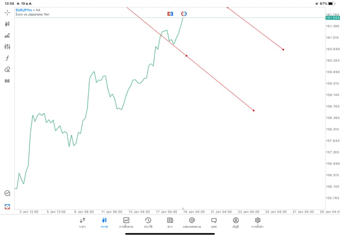Open the chart settings sliders icon
Image resolution: width=340 pixels, height=237 pixels.
click(x=7, y=47)
